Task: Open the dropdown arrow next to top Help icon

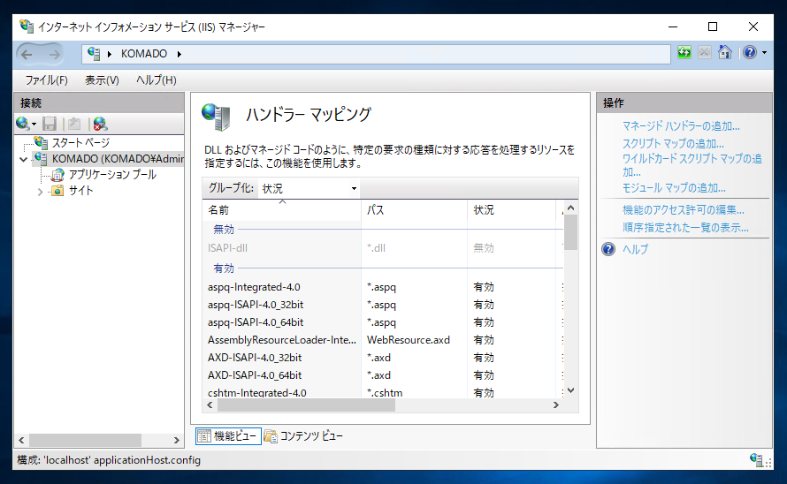Action: [764, 53]
